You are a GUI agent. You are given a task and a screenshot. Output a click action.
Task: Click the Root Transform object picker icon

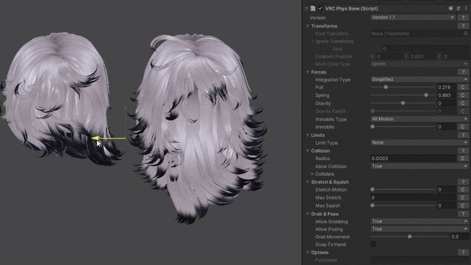point(466,34)
